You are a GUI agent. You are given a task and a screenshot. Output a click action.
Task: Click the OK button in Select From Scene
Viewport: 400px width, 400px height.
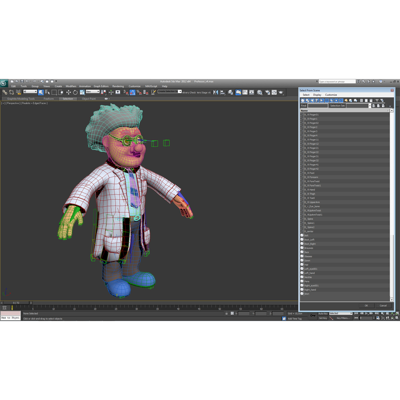click(x=366, y=305)
